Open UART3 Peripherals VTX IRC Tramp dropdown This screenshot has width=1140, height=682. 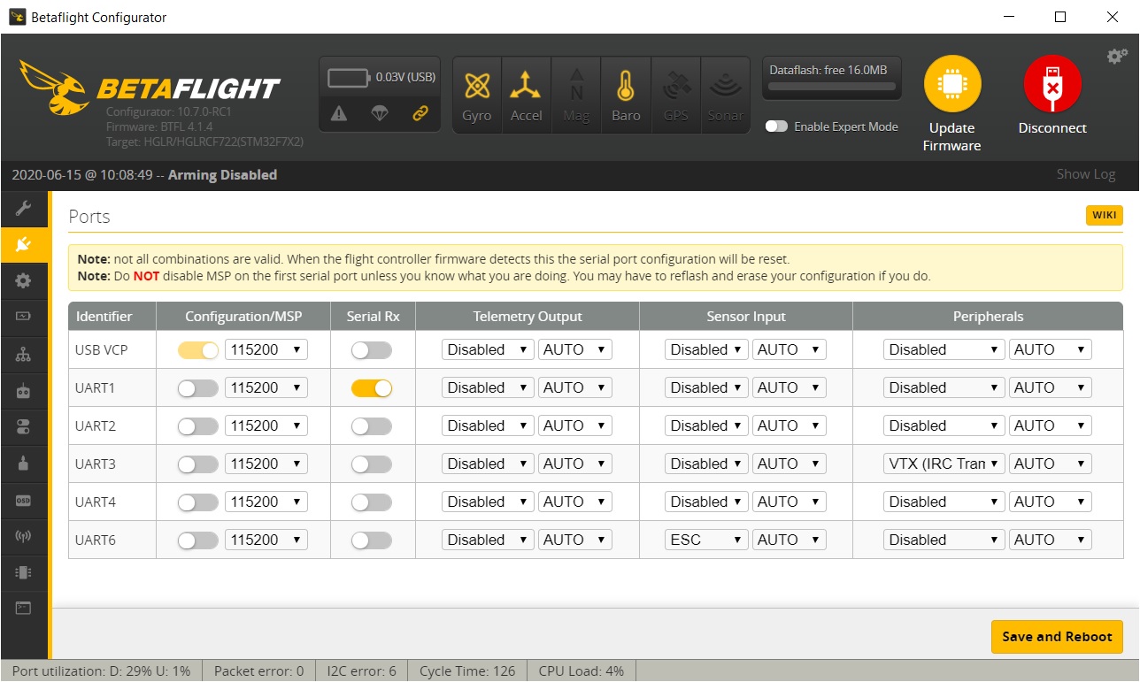point(944,464)
